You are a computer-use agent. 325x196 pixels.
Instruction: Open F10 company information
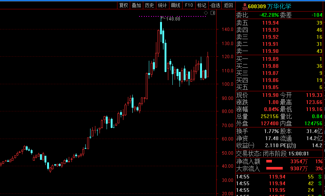189,5
